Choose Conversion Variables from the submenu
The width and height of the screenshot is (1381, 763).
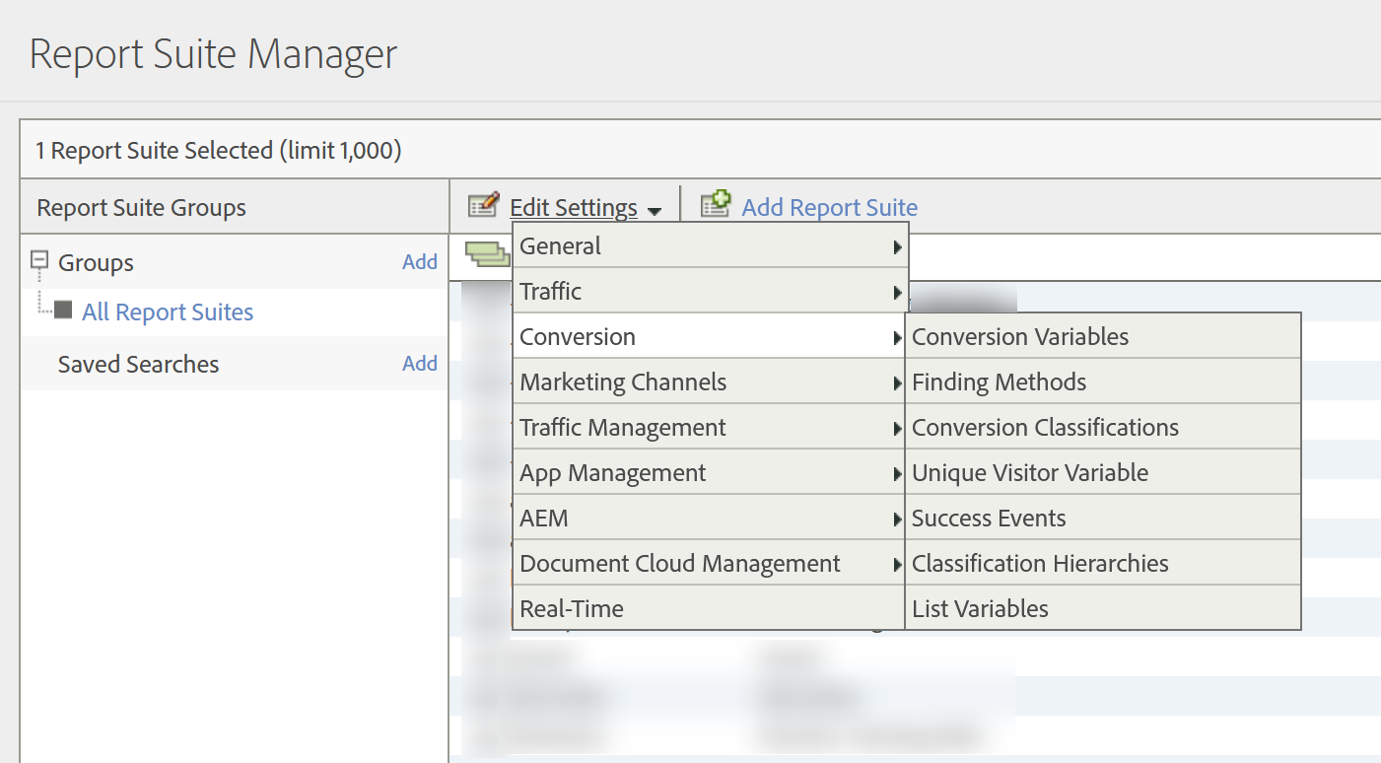coord(1103,336)
